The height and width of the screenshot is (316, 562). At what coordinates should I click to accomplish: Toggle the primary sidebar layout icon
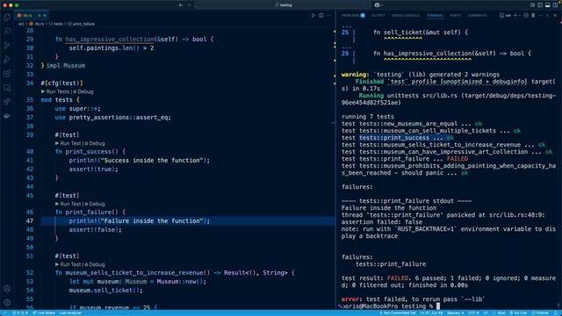click(x=540, y=5)
